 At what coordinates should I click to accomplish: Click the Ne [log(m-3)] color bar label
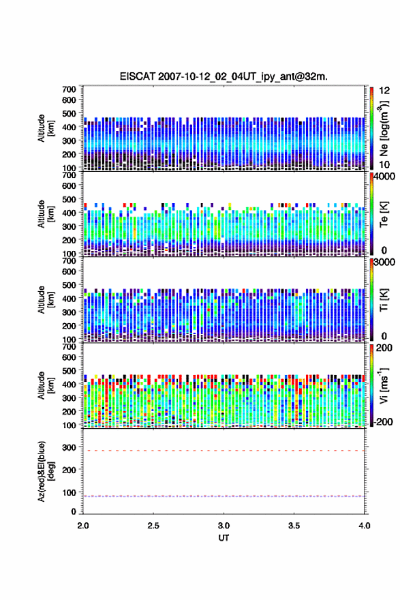point(384,128)
